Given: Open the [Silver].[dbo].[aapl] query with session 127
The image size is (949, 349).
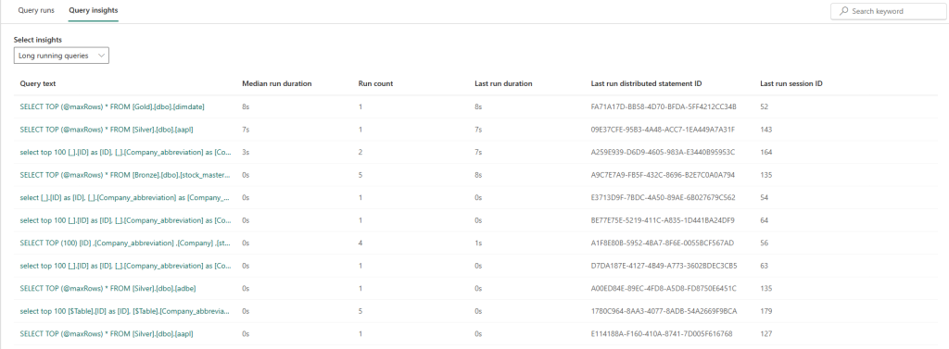Looking at the screenshot, I should 107,334.
